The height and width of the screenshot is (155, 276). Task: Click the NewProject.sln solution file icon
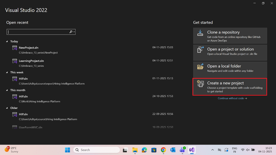click(15, 48)
